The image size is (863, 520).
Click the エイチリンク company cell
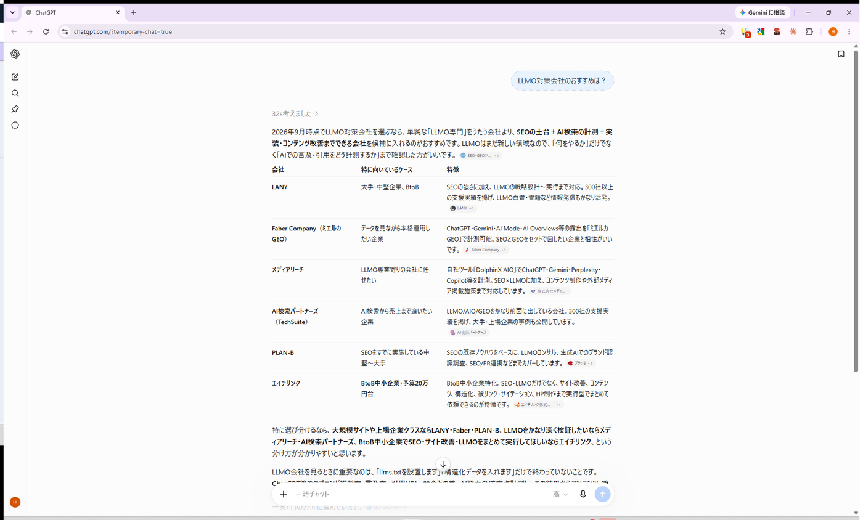[286, 383]
